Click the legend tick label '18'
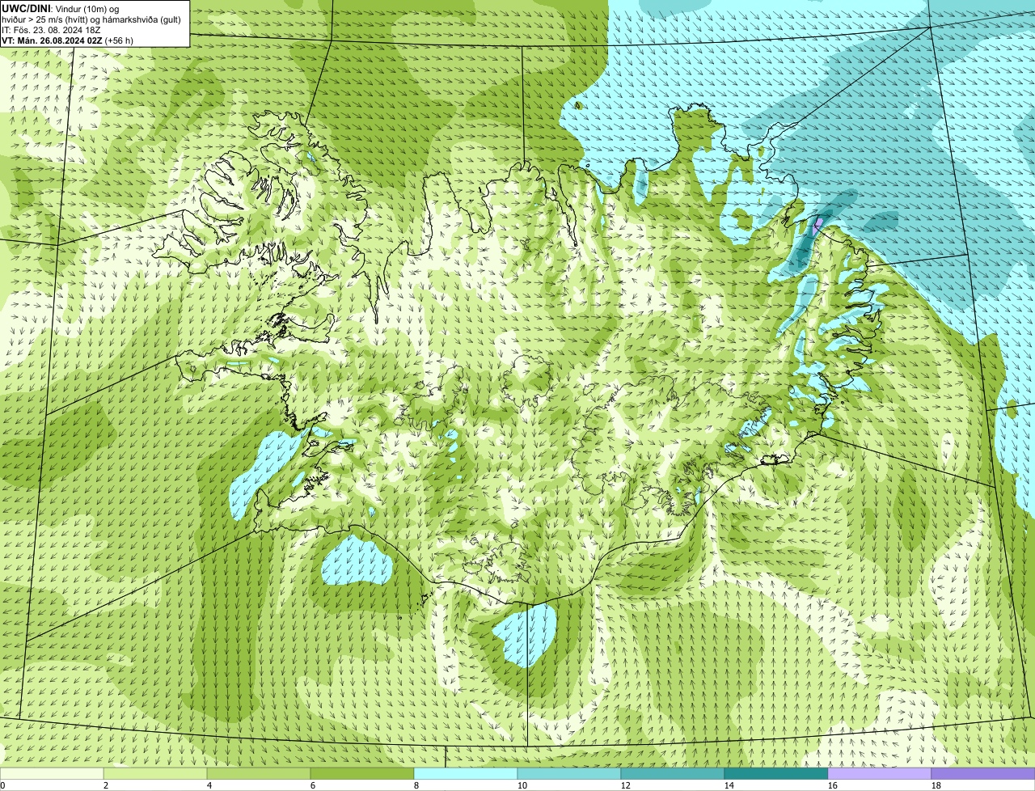The height and width of the screenshot is (791, 1035). [936, 785]
